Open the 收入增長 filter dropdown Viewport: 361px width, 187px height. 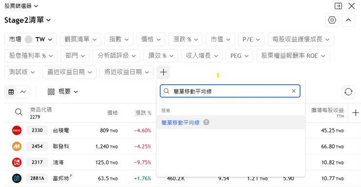pos(202,56)
